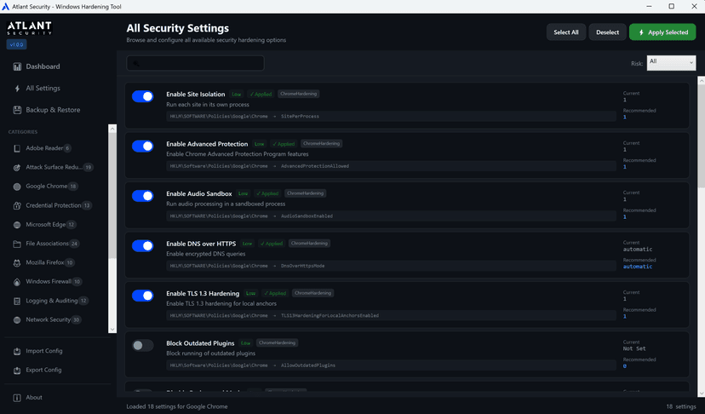Click the Atlant Security logo
The height and width of the screenshot is (414, 705).
(x=29, y=28)
